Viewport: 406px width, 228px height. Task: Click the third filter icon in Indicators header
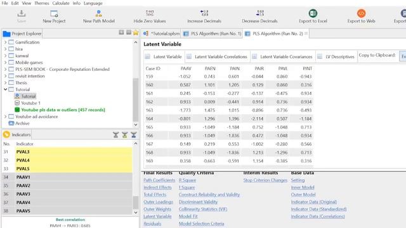[134, 135]
